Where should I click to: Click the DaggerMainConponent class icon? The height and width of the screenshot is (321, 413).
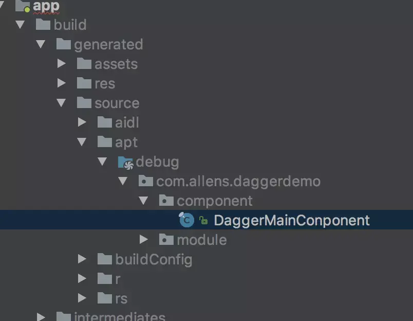186,220
